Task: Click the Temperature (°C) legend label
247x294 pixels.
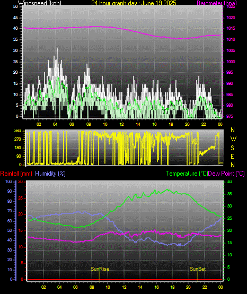Action: coord(187,174)
